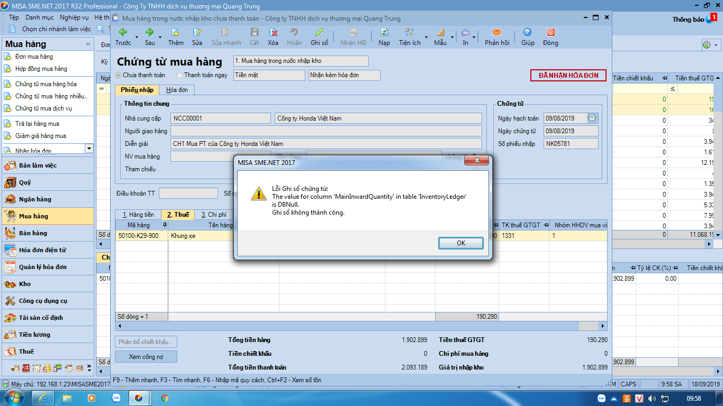Open the Bán hàng module

(48, 233)
